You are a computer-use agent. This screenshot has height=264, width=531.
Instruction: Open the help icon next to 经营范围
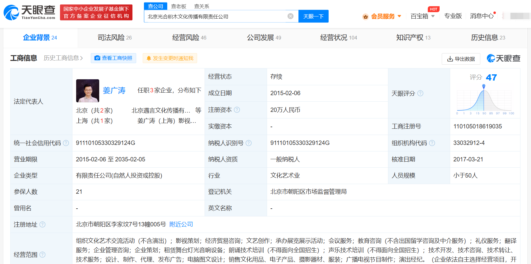[43, 255]
